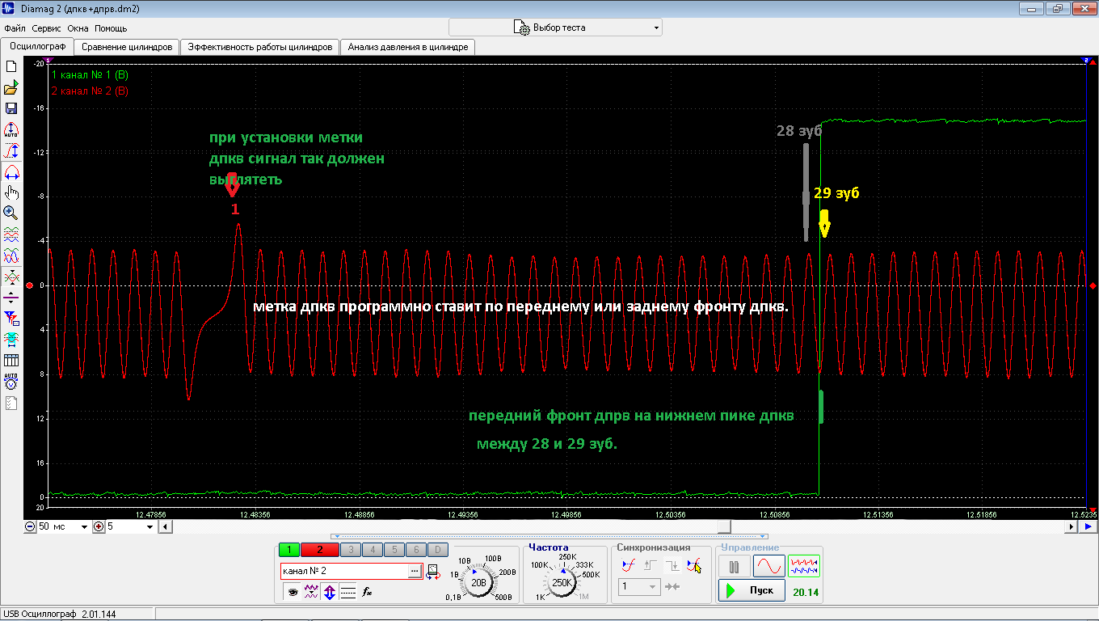Click the zero level line icon
Image resolution: width=1099 pixels, height=621 pixels.
click(11, 297)
